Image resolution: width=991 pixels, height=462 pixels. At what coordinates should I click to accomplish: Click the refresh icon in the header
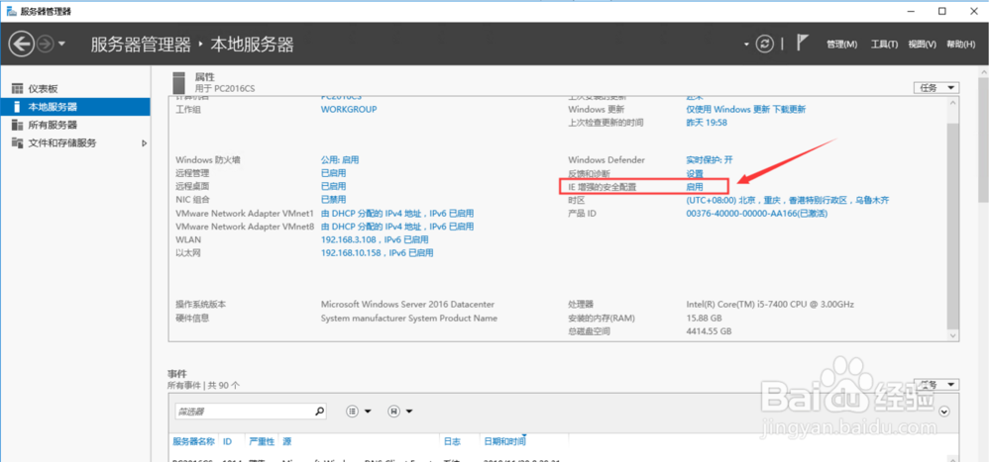click(765, 44)
